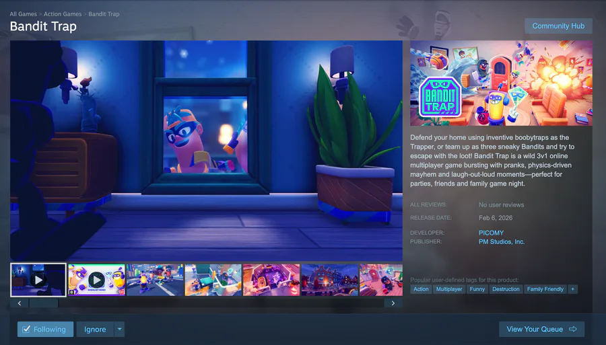This screenshot has height=345, width=606.
Task: Click the Bandit Trap page title
Action: point(43,26)
